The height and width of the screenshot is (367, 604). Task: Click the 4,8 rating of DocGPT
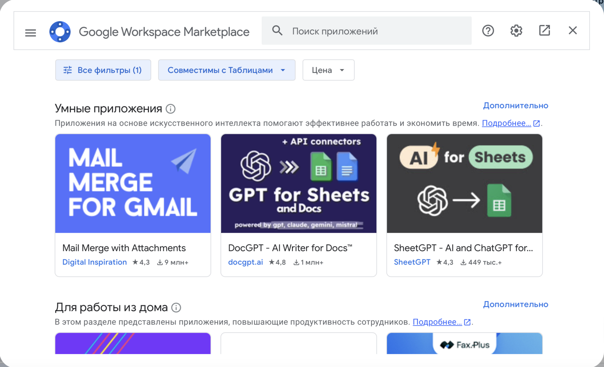pyautogui.click(x=277, y=262)
